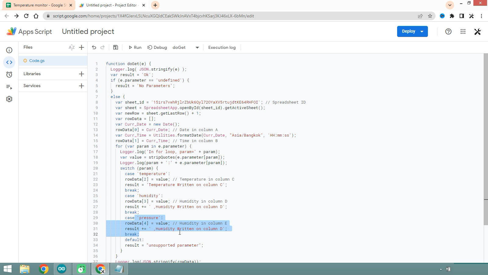Click line number 32 in gutter
488x275 pixels.
coord(95,234)
